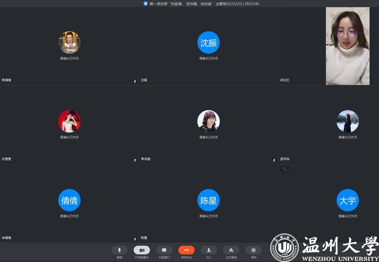Click 余红红's live video thumbnail
Viewport: 379px width, 262px height.
tap(347, 46)
